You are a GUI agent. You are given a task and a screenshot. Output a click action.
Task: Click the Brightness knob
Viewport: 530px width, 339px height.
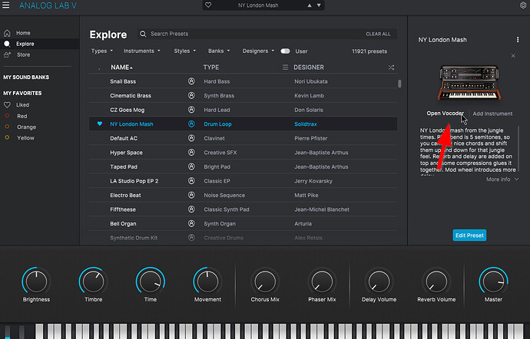(36, 281)
